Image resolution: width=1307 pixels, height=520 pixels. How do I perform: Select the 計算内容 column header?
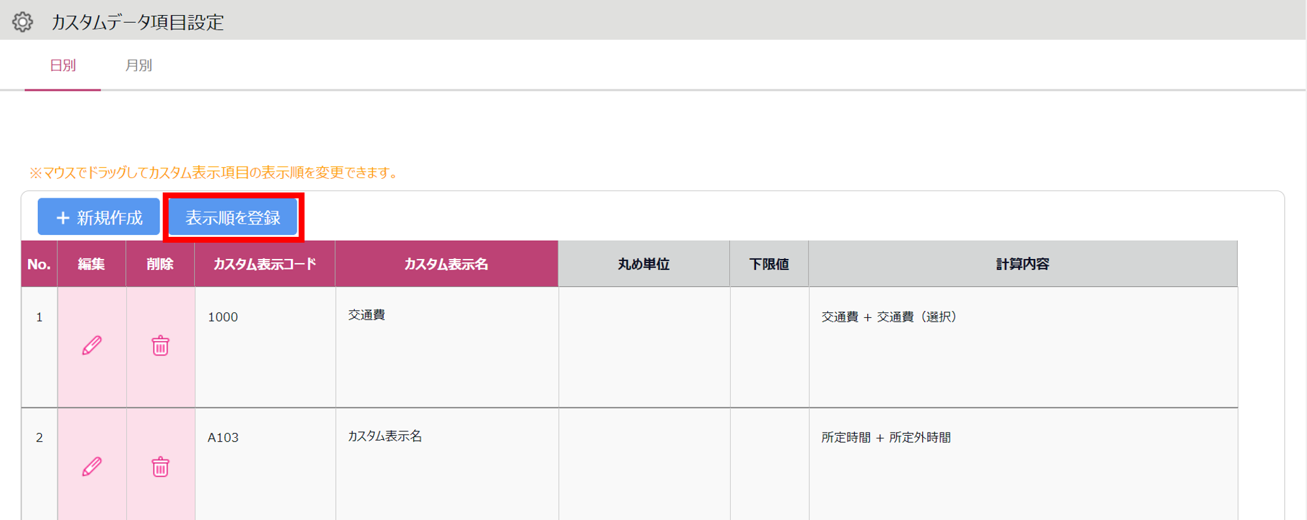1023,264
